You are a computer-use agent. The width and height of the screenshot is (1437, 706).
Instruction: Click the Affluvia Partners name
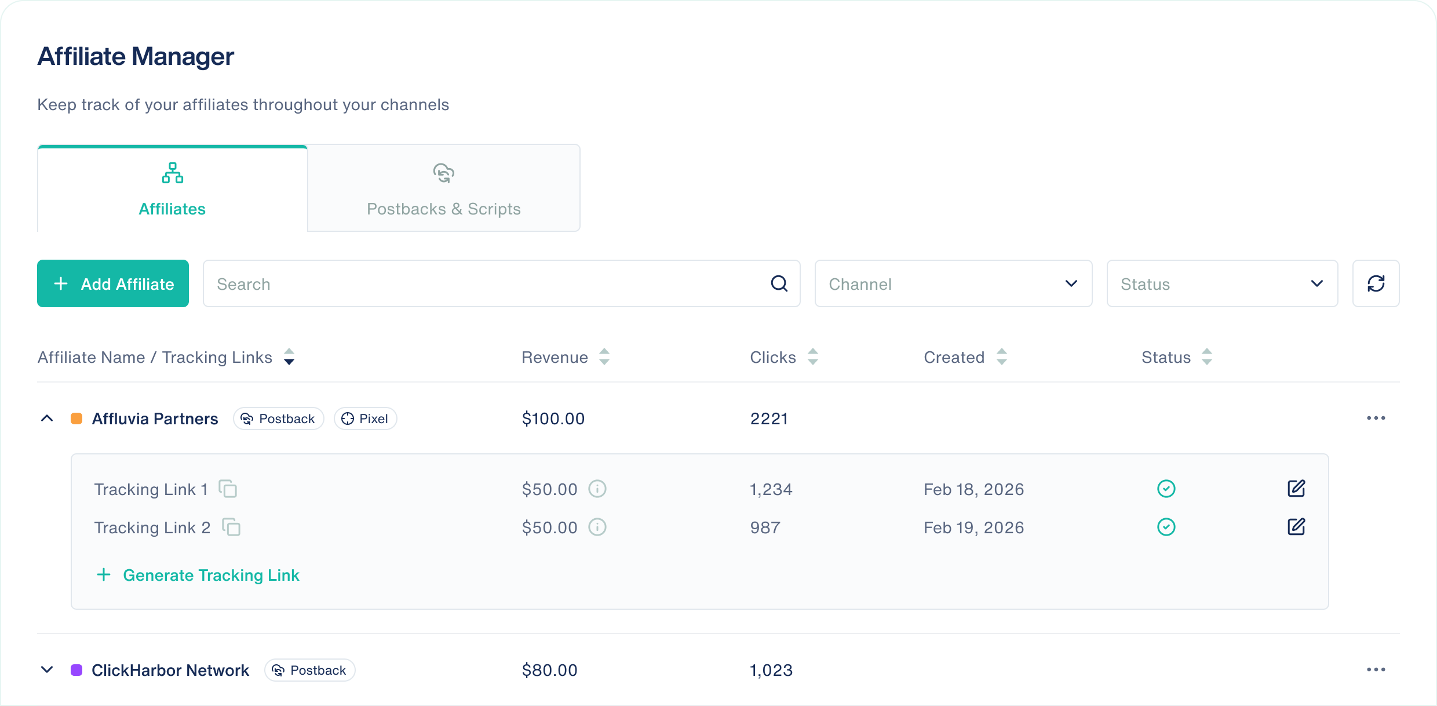(x=155, y=418)
